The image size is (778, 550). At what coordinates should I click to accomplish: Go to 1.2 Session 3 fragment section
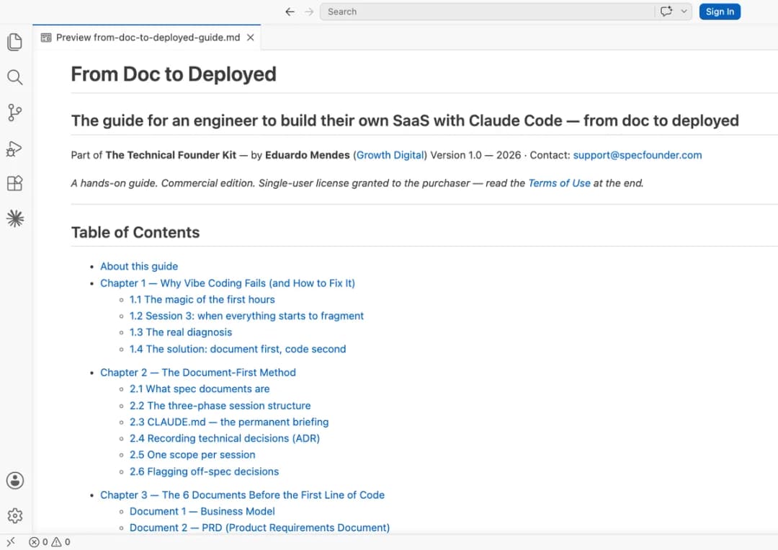[246, 316]
